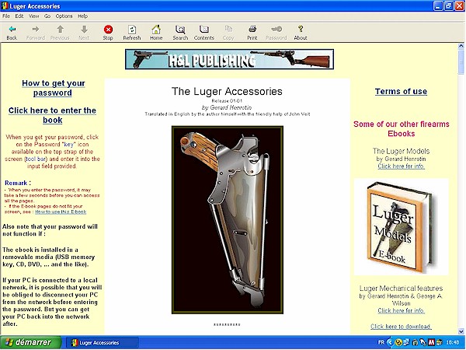The width and height of the screenshot is (466, 350).
Task: Click the Luger Accessories title bar icon
Action: coord(5,6)
